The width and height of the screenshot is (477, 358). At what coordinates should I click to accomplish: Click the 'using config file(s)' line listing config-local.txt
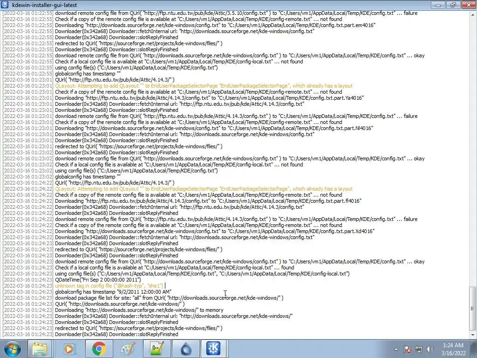pos(176,274)
